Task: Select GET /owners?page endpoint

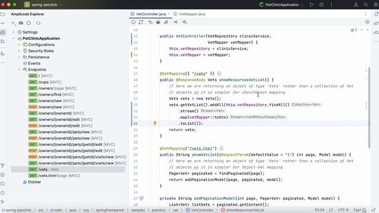Action: [52, 88]
